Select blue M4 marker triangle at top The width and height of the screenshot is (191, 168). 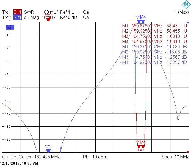(x=143, y=22)
